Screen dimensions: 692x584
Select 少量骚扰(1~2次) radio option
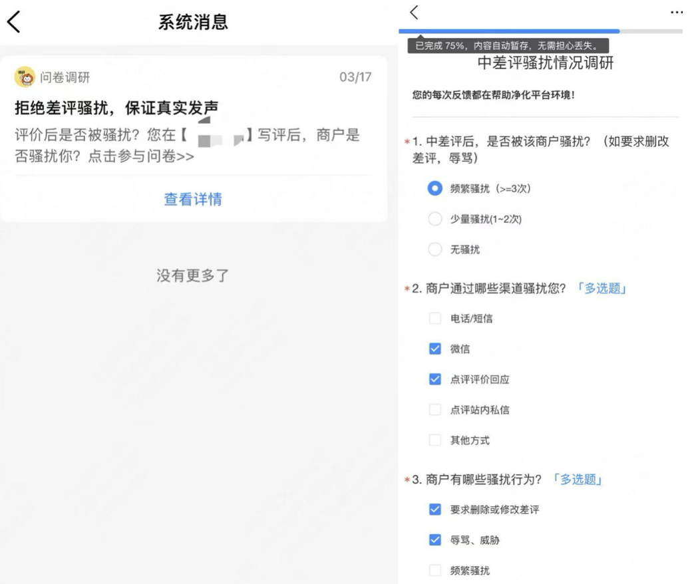pyautogui.click(x=434, y=219)
